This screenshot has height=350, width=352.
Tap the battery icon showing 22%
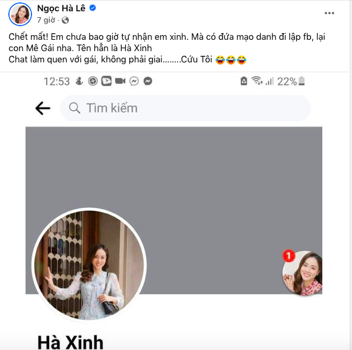302,81
